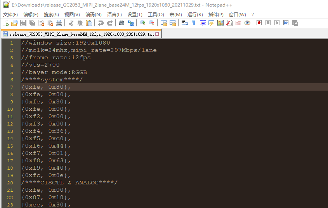
Task: Click line 20 CISCTL & ANALOG comment
Action: (69, 182)
